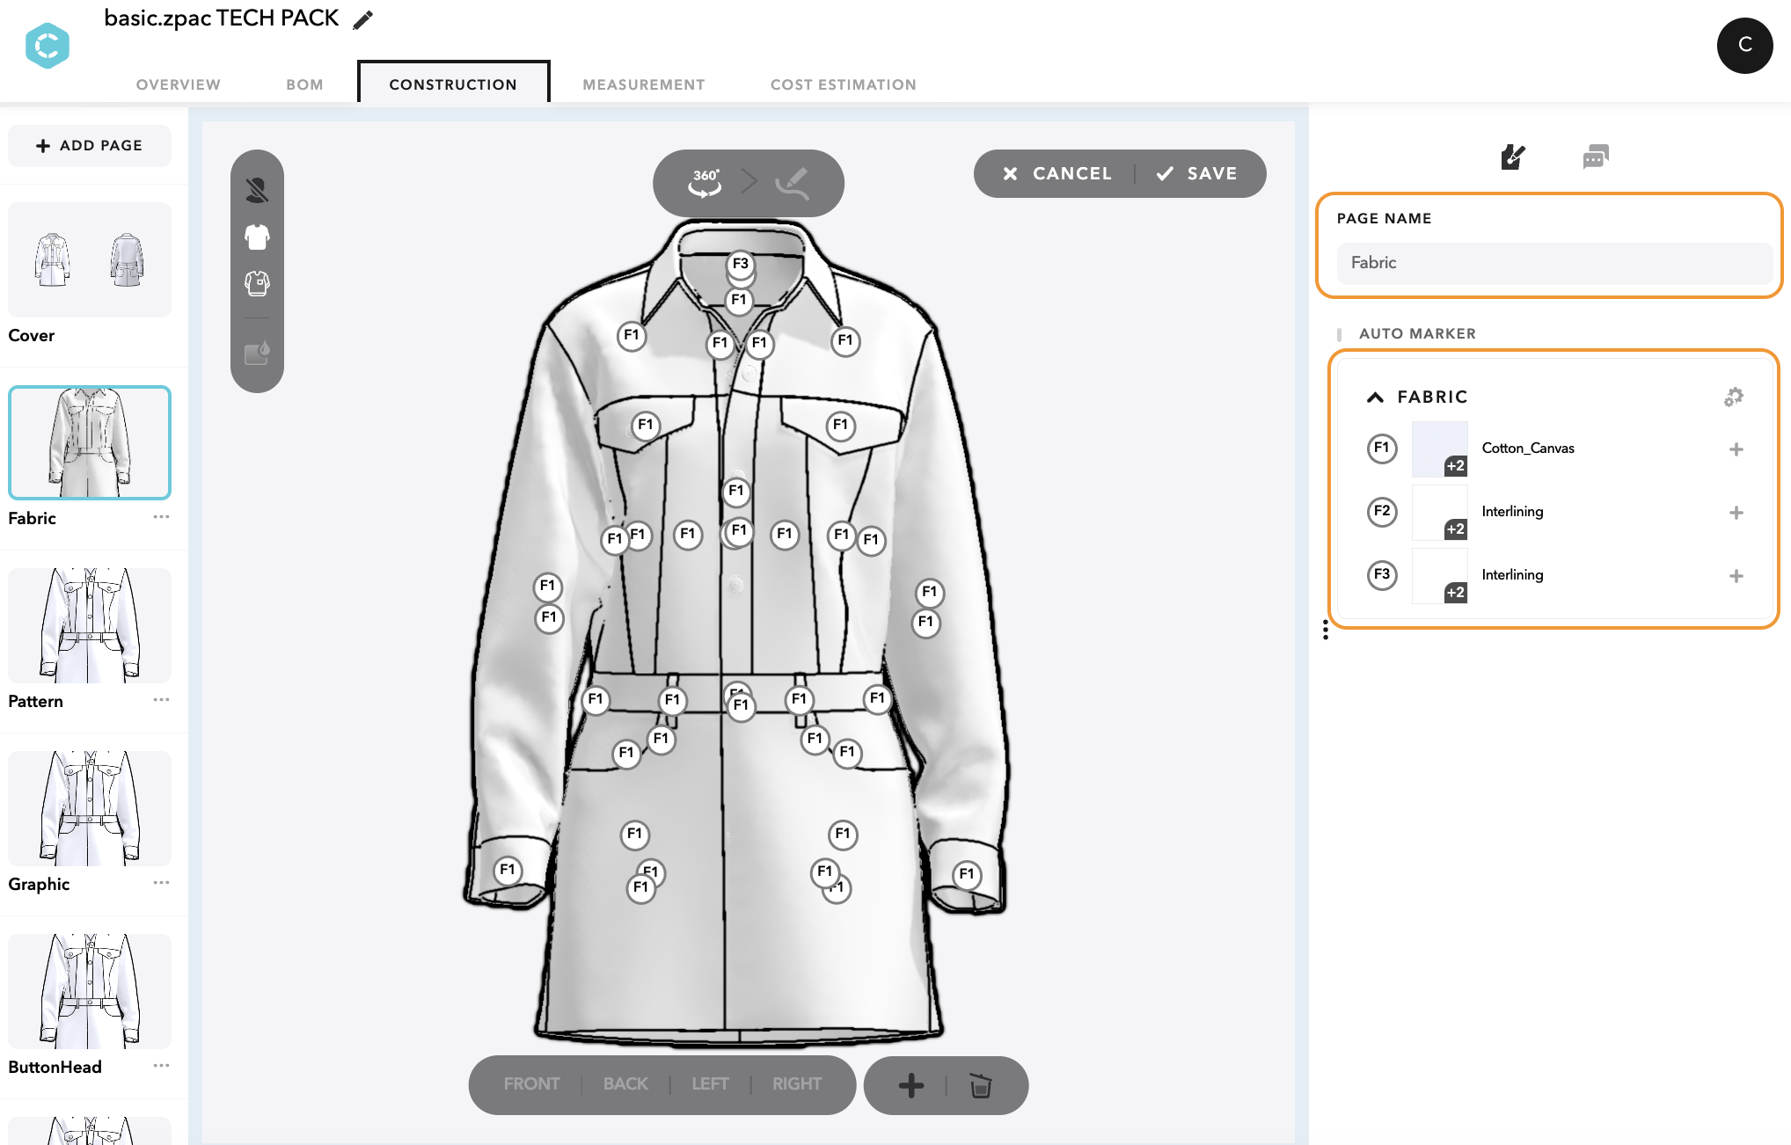1791x1145 pixels.
Task: Click the Cotton_Canvas fabric swatch
Action: point(1440,449)
